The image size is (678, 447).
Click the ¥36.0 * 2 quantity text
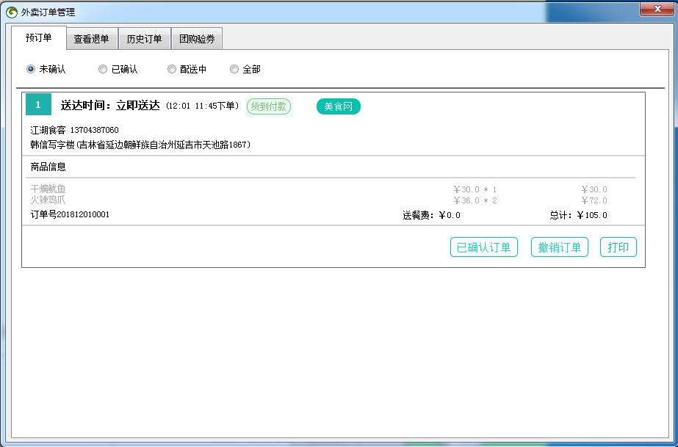click(x=475, y=200)
